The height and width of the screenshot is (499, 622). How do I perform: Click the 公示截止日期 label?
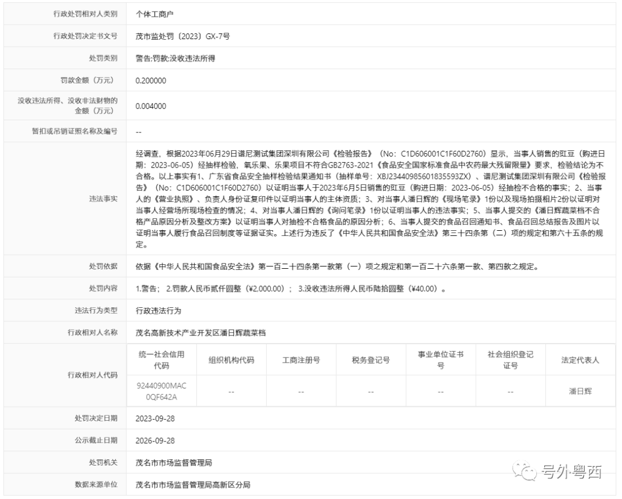(x=96, y=440)
